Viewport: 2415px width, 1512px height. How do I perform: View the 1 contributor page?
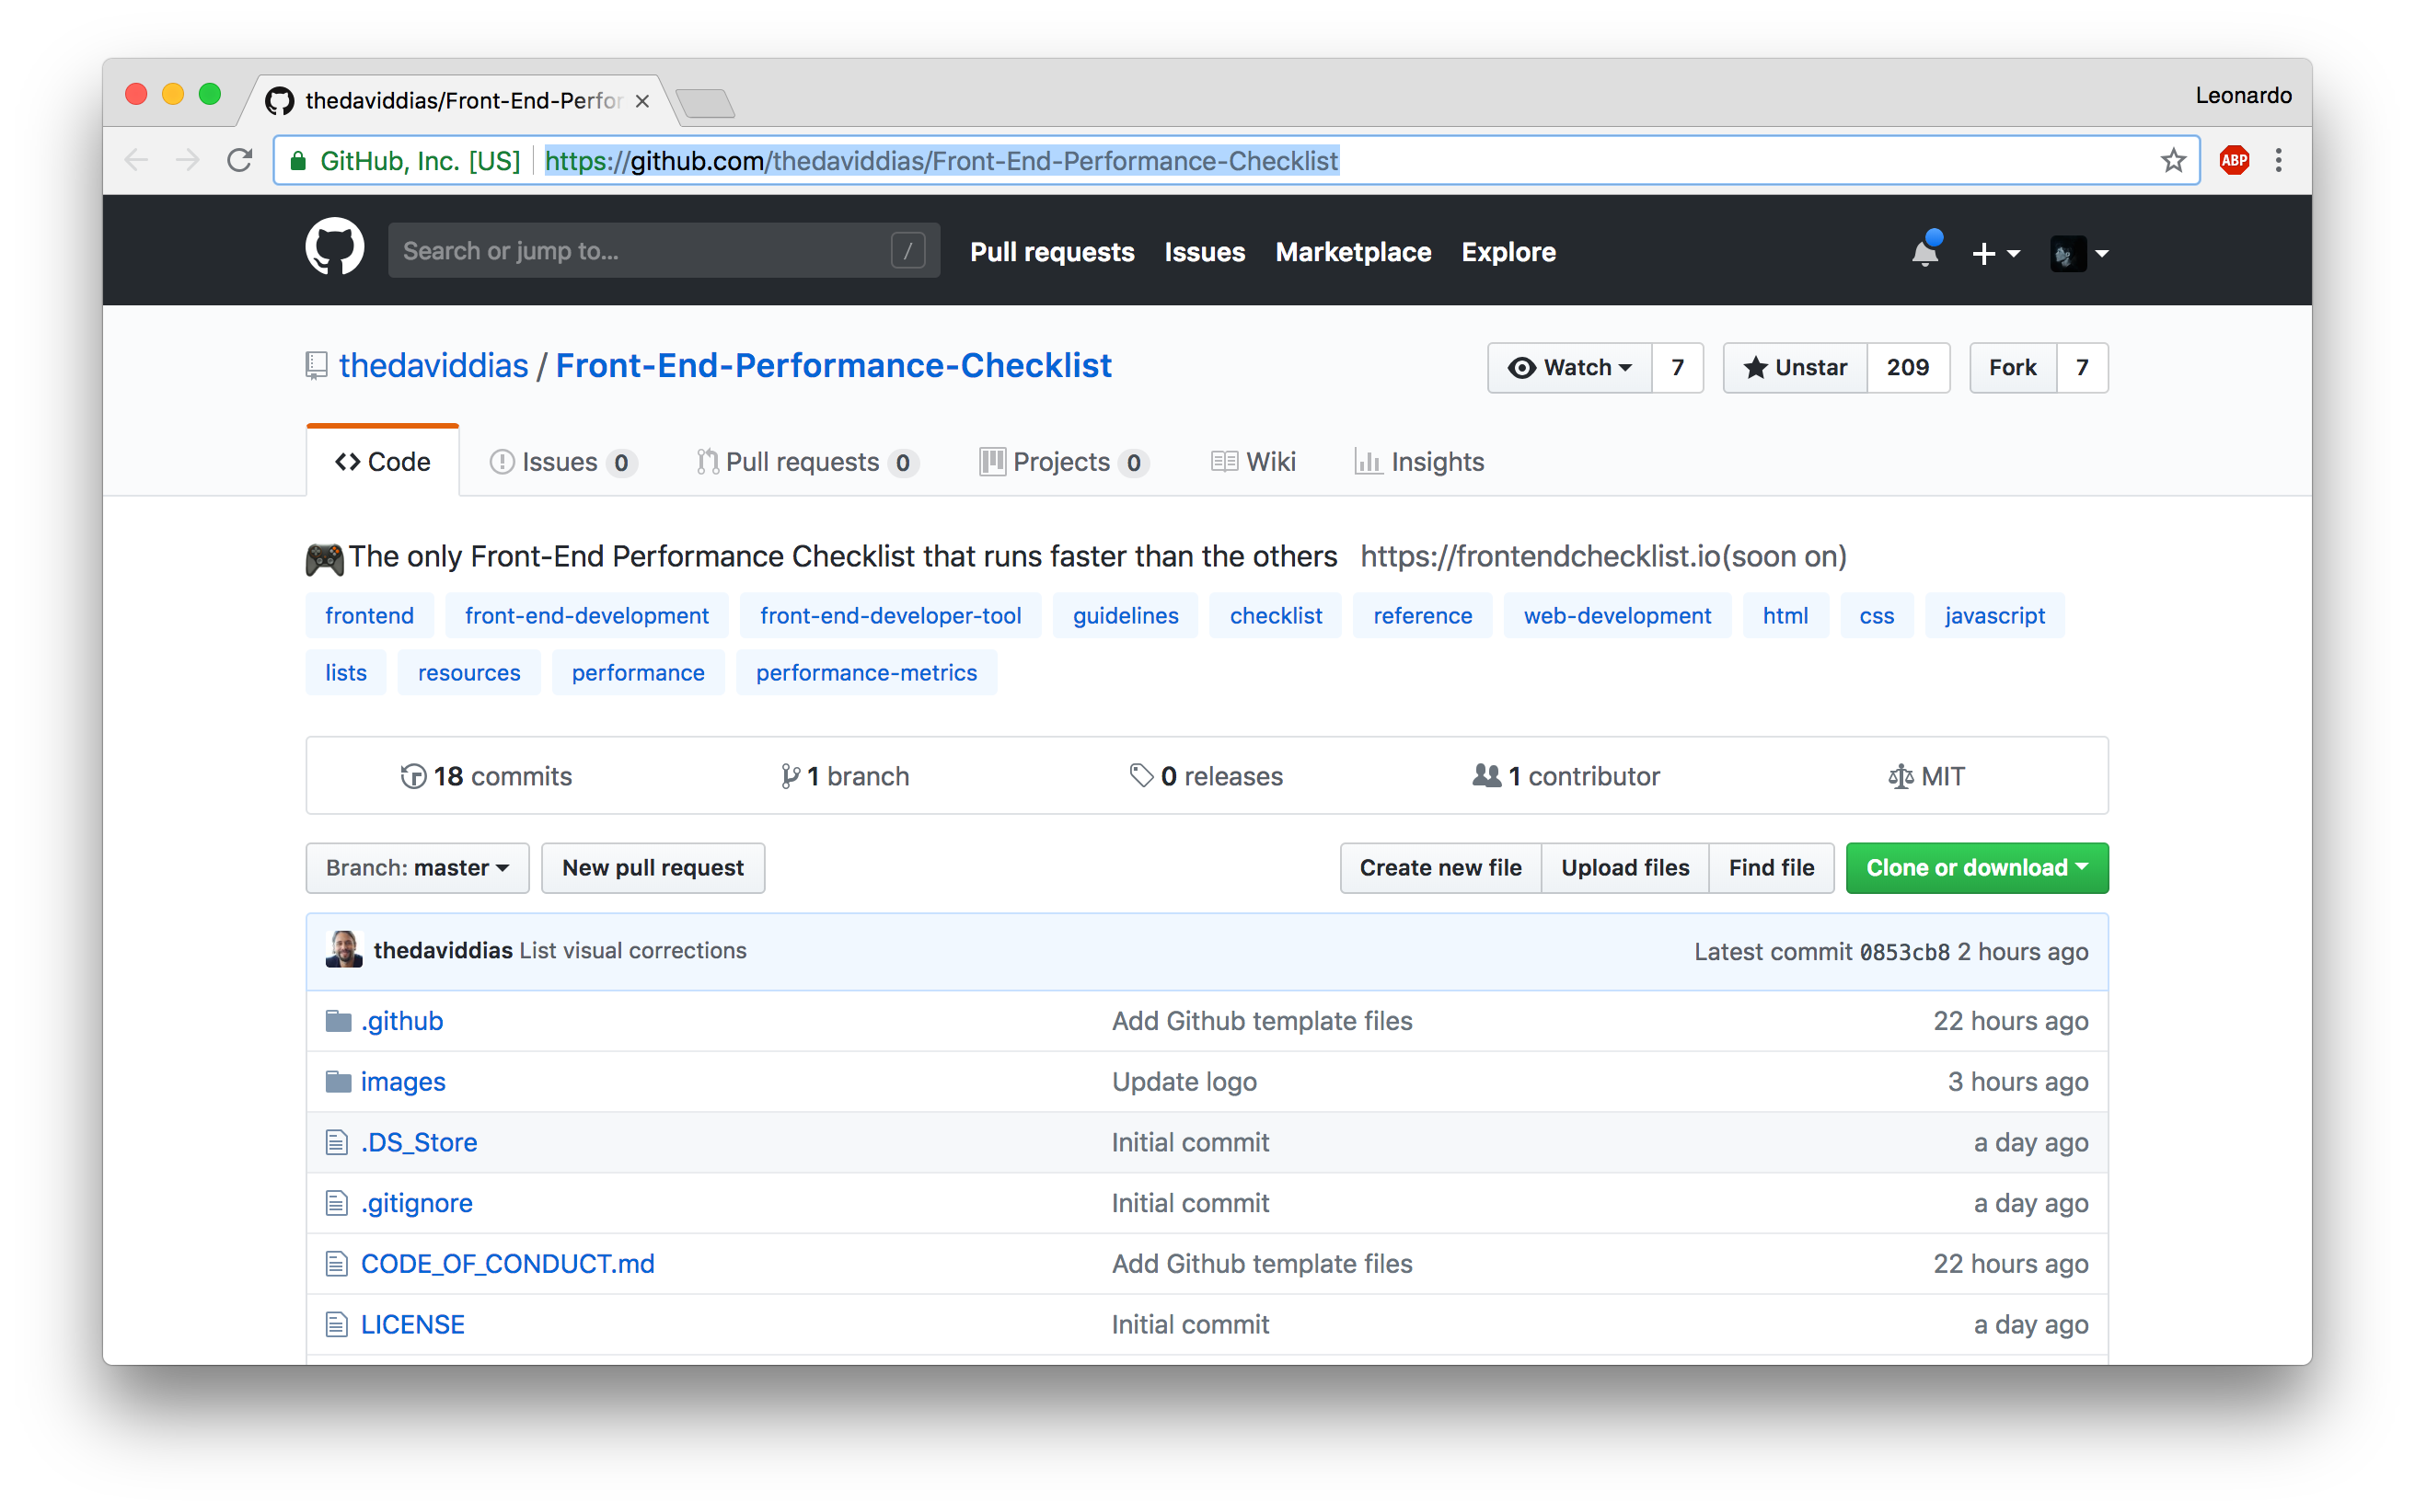(x=1565, y=776)
